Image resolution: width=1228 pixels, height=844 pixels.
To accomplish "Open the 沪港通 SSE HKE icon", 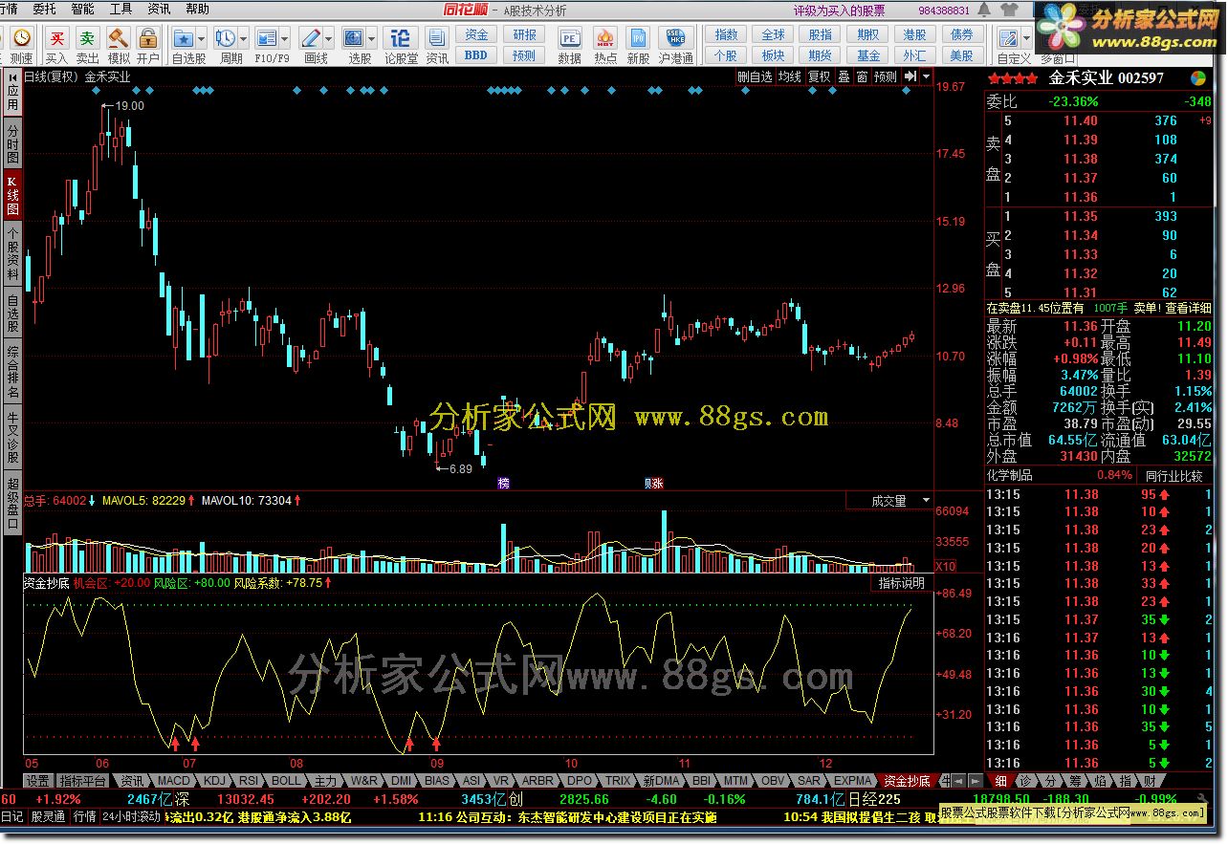I will point(675,38).
